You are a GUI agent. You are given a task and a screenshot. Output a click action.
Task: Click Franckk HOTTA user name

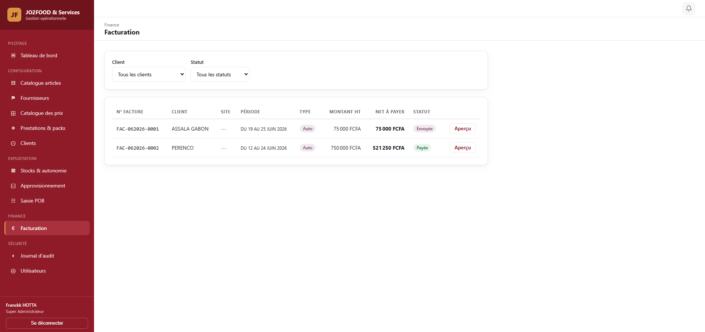[x=21, y=305]
